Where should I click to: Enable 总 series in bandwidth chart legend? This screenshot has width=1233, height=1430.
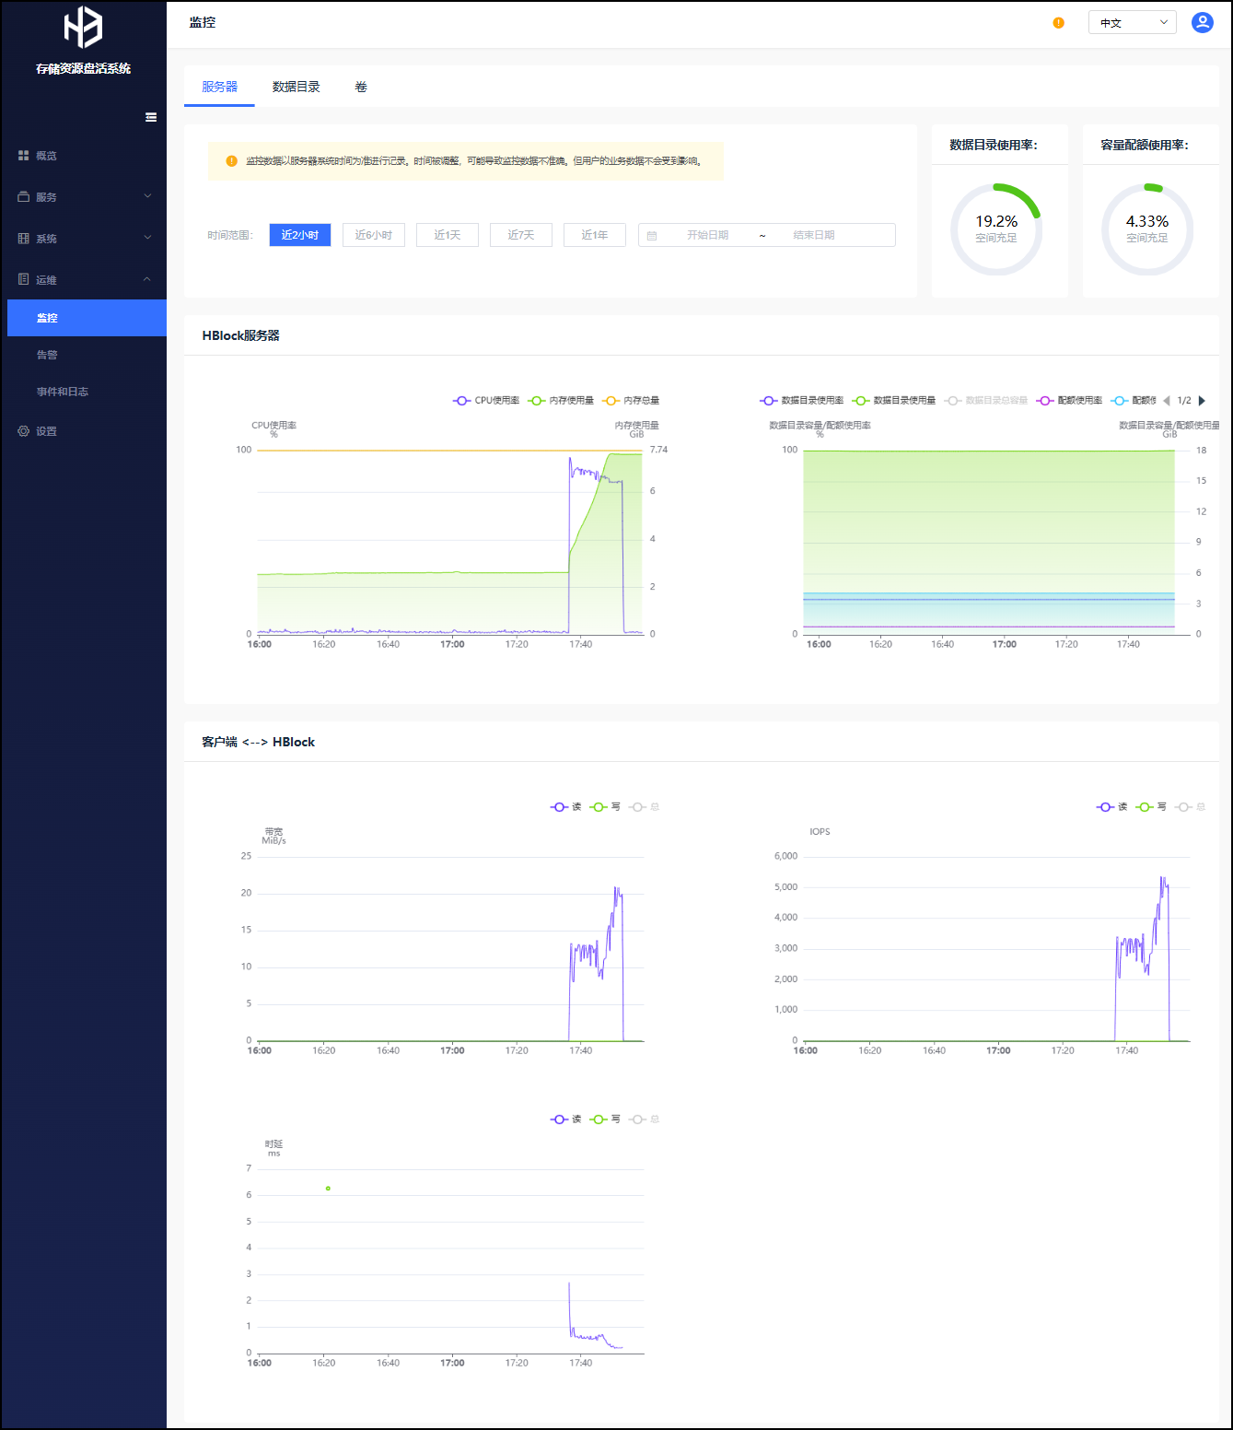644,807
